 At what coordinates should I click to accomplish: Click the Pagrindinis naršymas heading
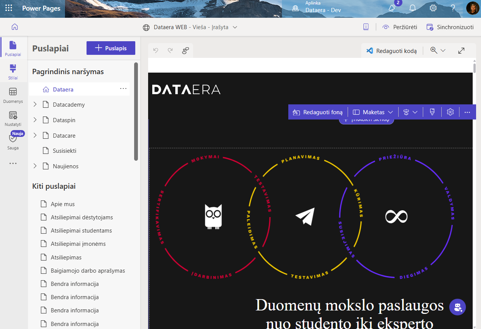68,71
